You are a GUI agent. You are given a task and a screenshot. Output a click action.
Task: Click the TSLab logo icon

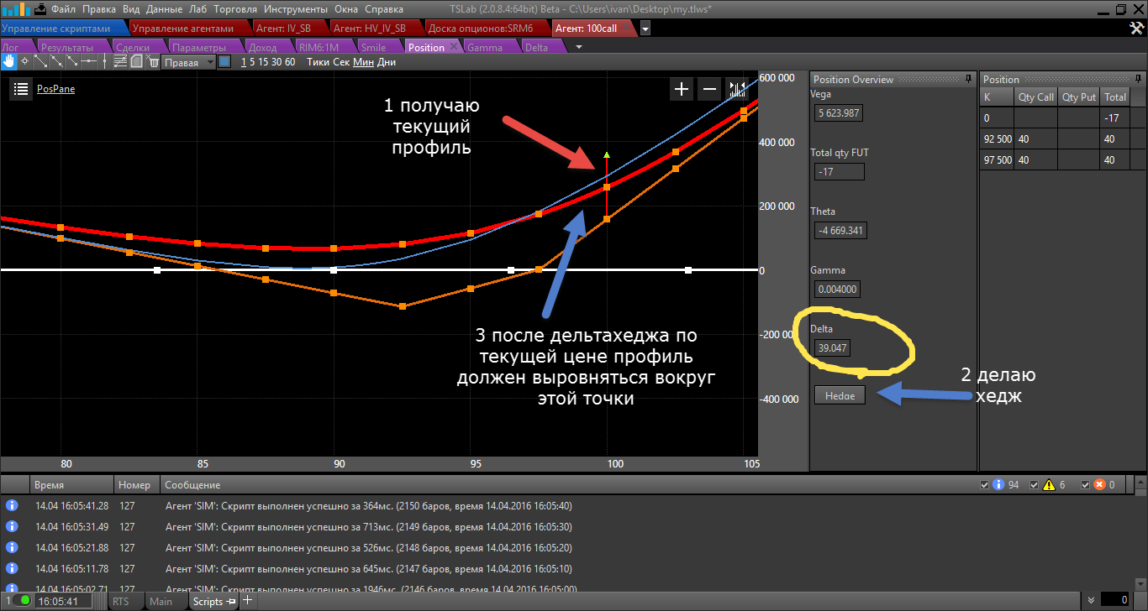coord(15,10)
